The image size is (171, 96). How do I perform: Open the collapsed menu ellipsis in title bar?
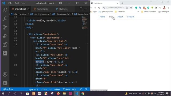(x=24, y=3)
